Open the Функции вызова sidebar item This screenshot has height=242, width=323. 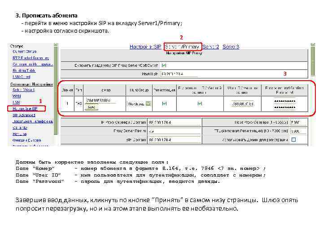pos(26,140)
